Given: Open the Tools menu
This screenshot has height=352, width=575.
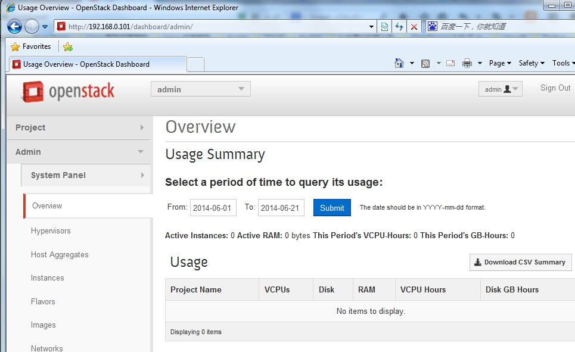Looking at the screenshot, I should point(563,63).
